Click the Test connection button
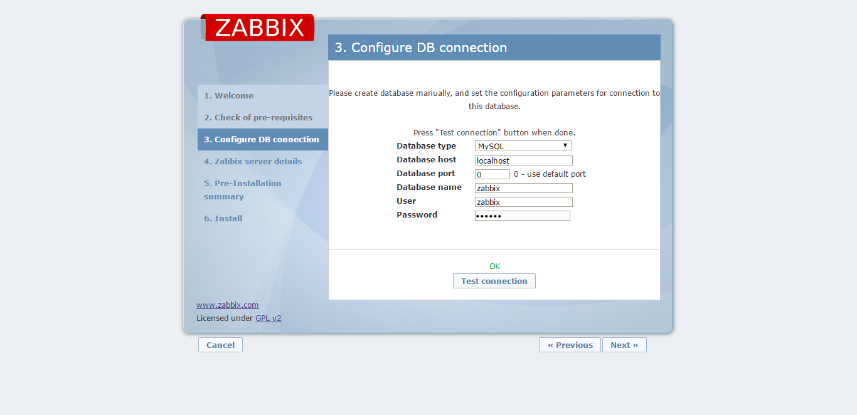The image size is (857, 415). click(494, 281)
